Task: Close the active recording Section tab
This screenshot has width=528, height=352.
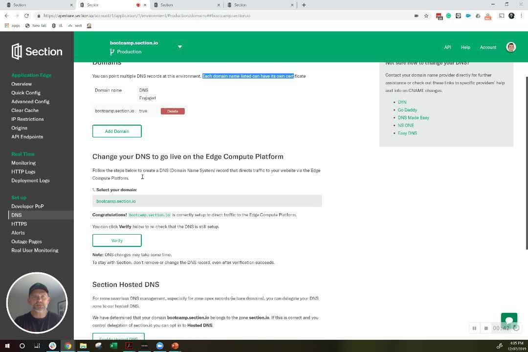Action: click(x=145, y=5)
